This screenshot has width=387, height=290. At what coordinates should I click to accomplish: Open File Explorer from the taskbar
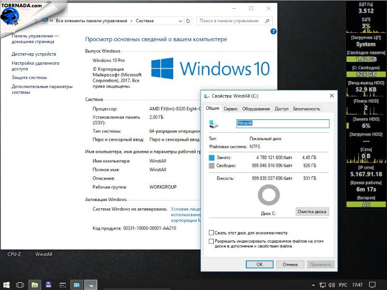tap(34, 285)
